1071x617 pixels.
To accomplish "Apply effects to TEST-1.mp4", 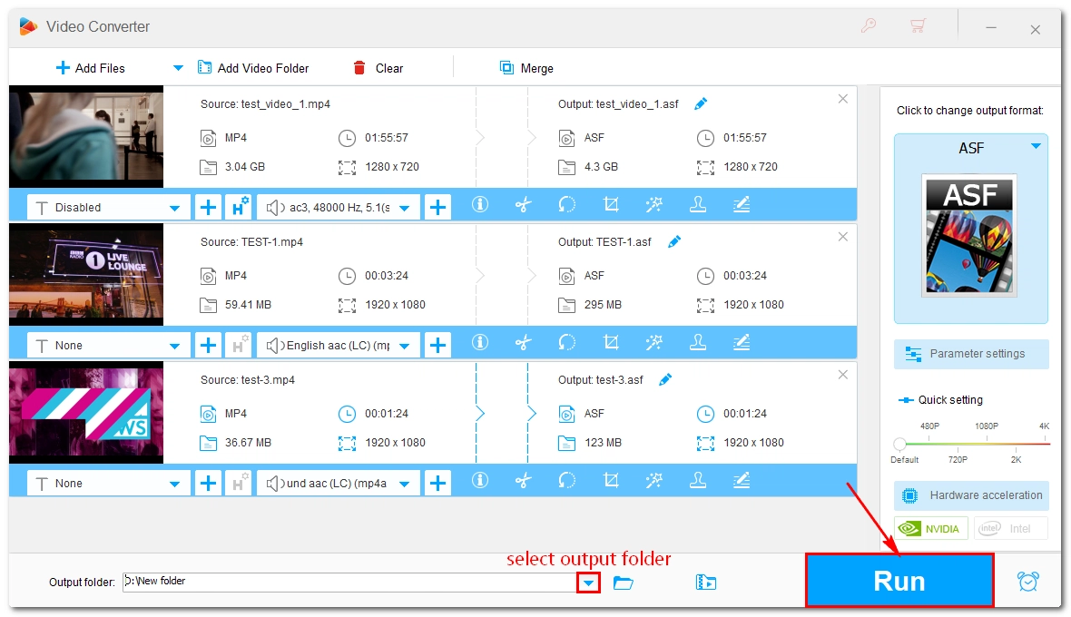I will click(x=654, y=342).
